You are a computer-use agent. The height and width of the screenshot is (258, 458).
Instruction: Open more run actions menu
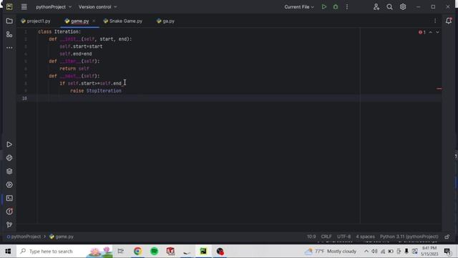[x=347, y=6]
